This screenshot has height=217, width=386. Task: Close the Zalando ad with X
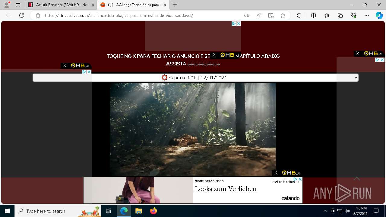click(x=300, y=179)
